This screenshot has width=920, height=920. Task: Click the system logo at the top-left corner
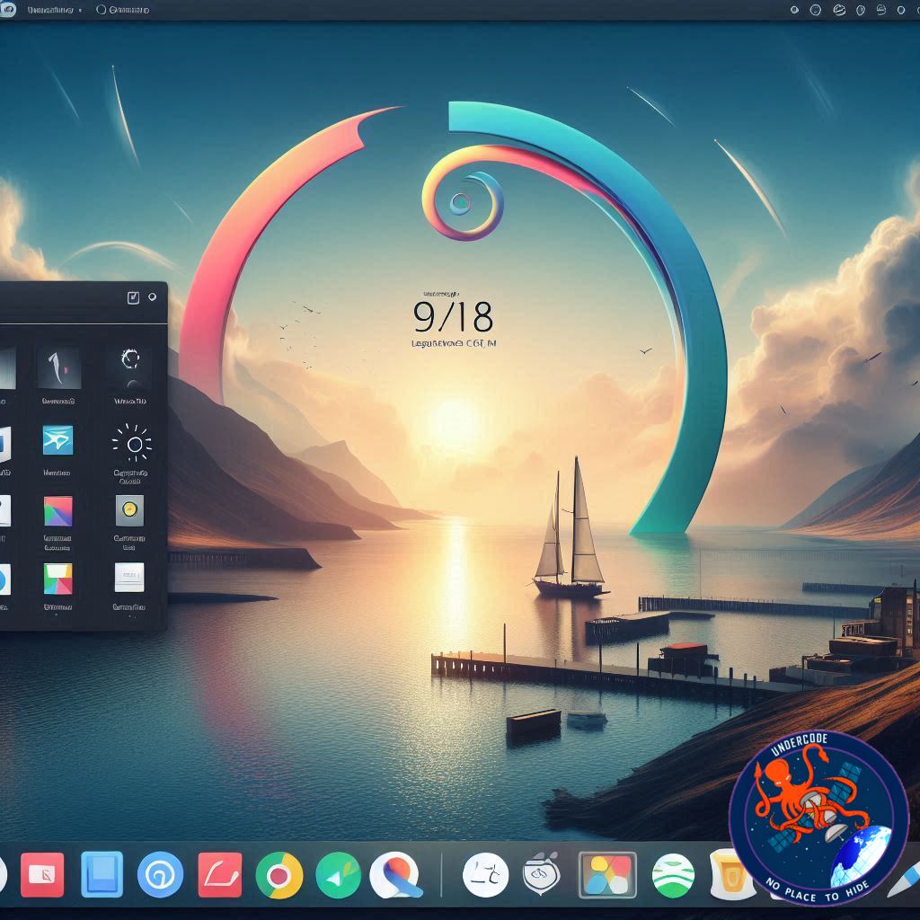[7, 9]
